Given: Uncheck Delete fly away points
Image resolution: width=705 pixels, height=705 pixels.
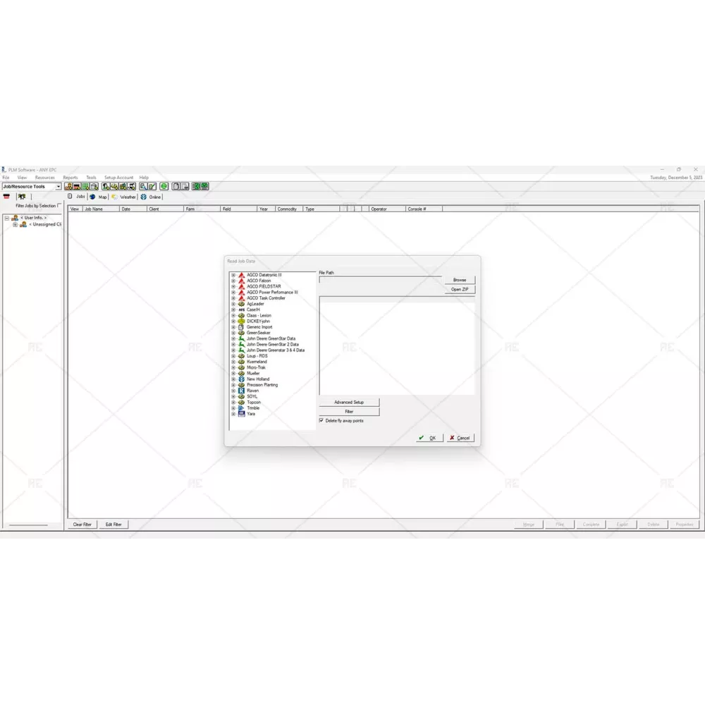Looking at the screenshot, I should (321, 420).
